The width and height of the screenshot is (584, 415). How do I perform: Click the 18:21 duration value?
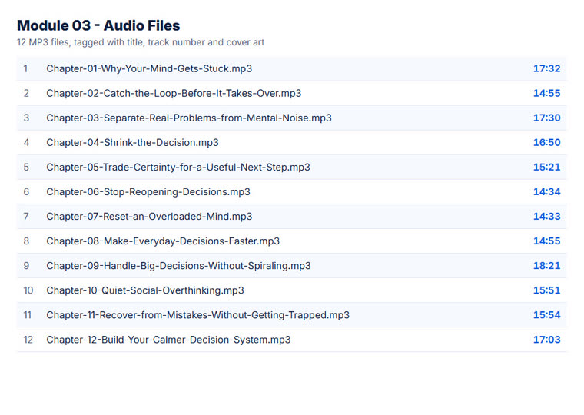[546, 265]
